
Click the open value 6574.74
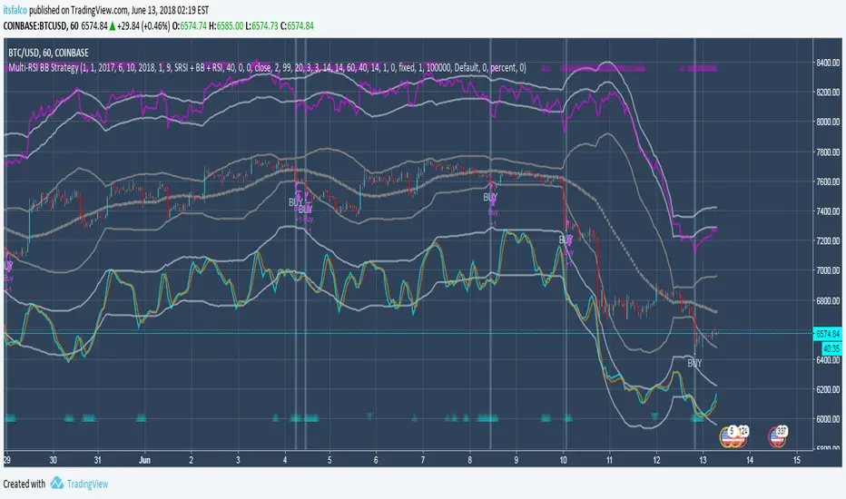[193, 26]
